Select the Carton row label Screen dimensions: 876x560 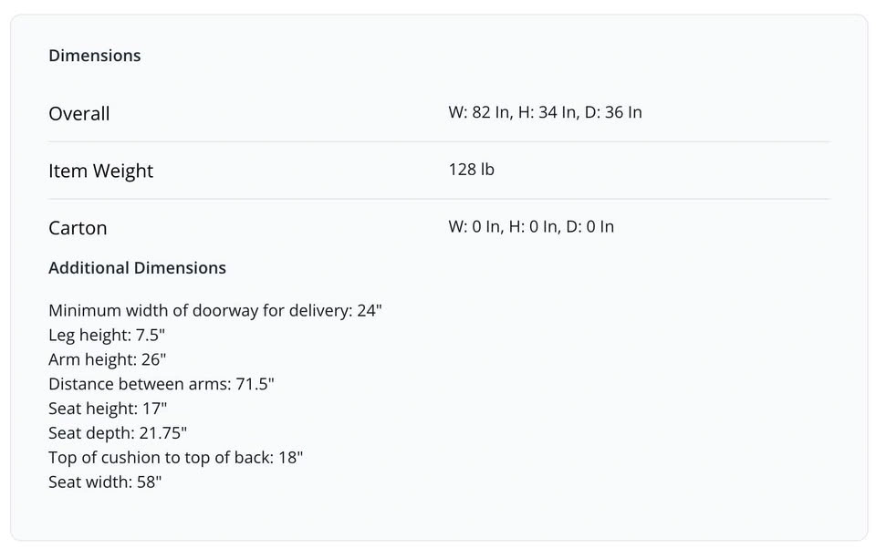tap(78, 228)
